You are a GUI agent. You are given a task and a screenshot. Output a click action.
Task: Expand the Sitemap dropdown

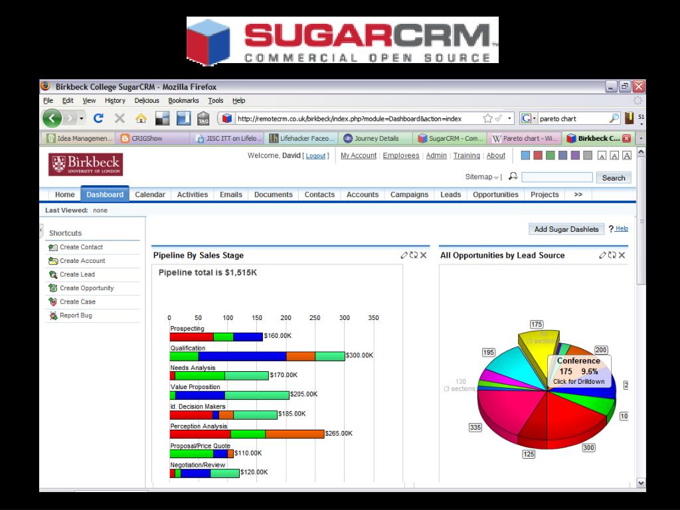pyautogui.click(x=496, y=177)
